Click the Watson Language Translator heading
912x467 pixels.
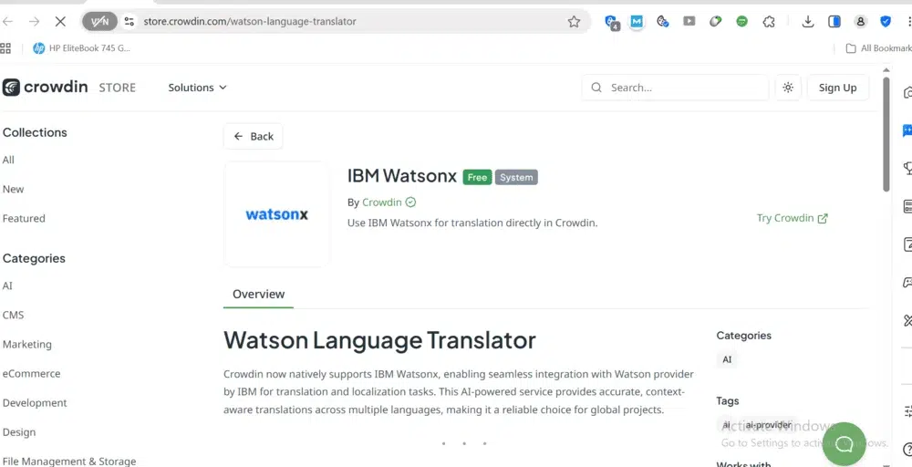pyautogui.click(x=379, y=339)
